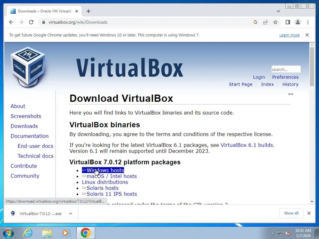Click the VirtualBox cube logo
Viewport: 319px width, 239px height.
[28, 67]
